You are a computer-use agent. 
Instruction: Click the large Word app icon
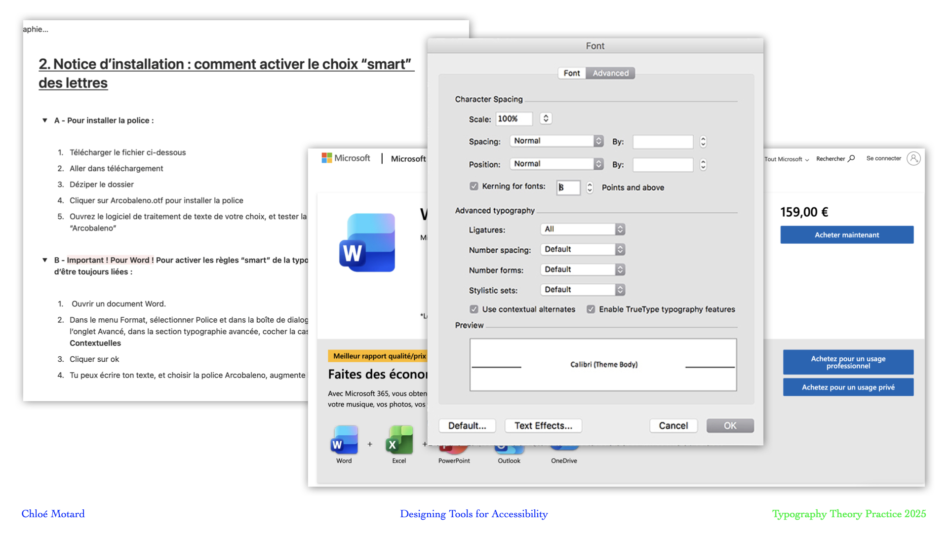(367, 243)
